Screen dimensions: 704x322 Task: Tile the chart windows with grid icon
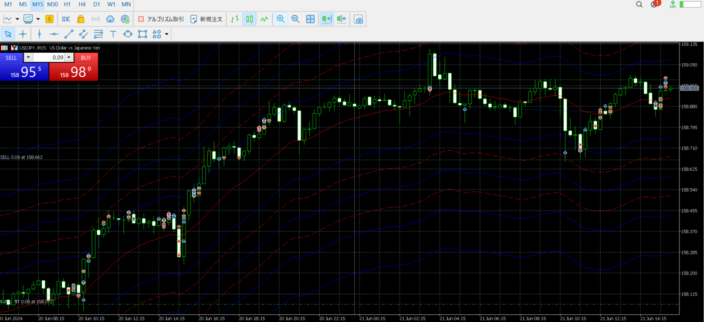click(310, 19)
